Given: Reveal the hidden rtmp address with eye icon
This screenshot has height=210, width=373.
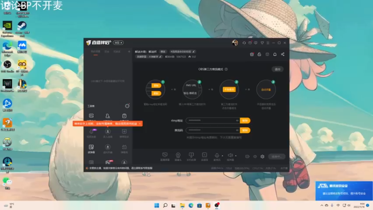Looking at the screenshot, I should click(x=237, y=120).
